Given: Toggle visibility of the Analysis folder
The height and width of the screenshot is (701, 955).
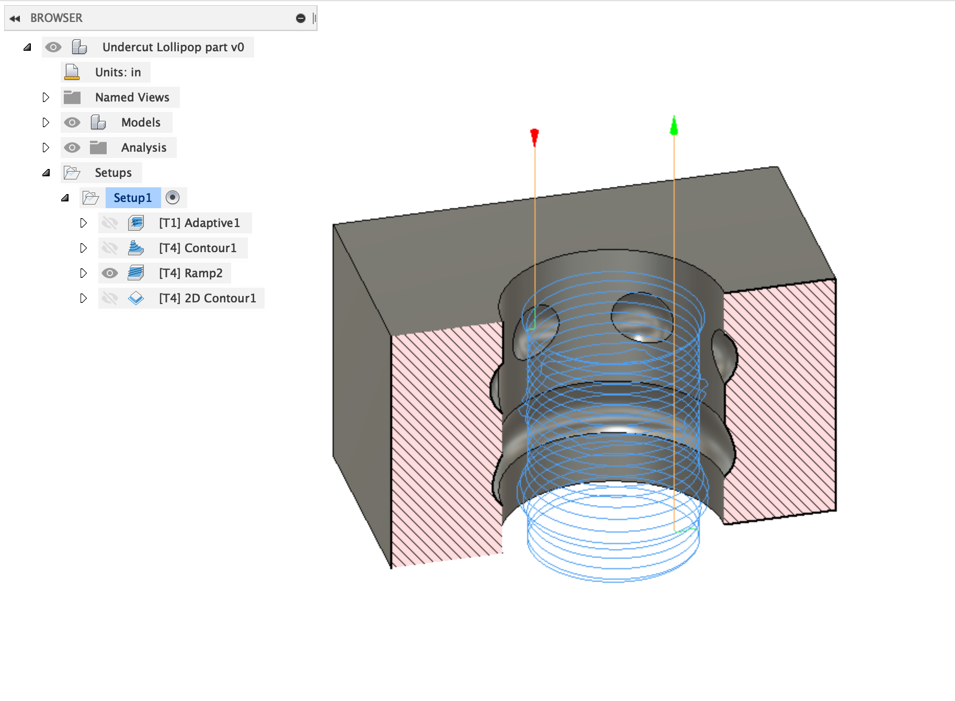Looking at the screenshot, I should pos(73,147).
